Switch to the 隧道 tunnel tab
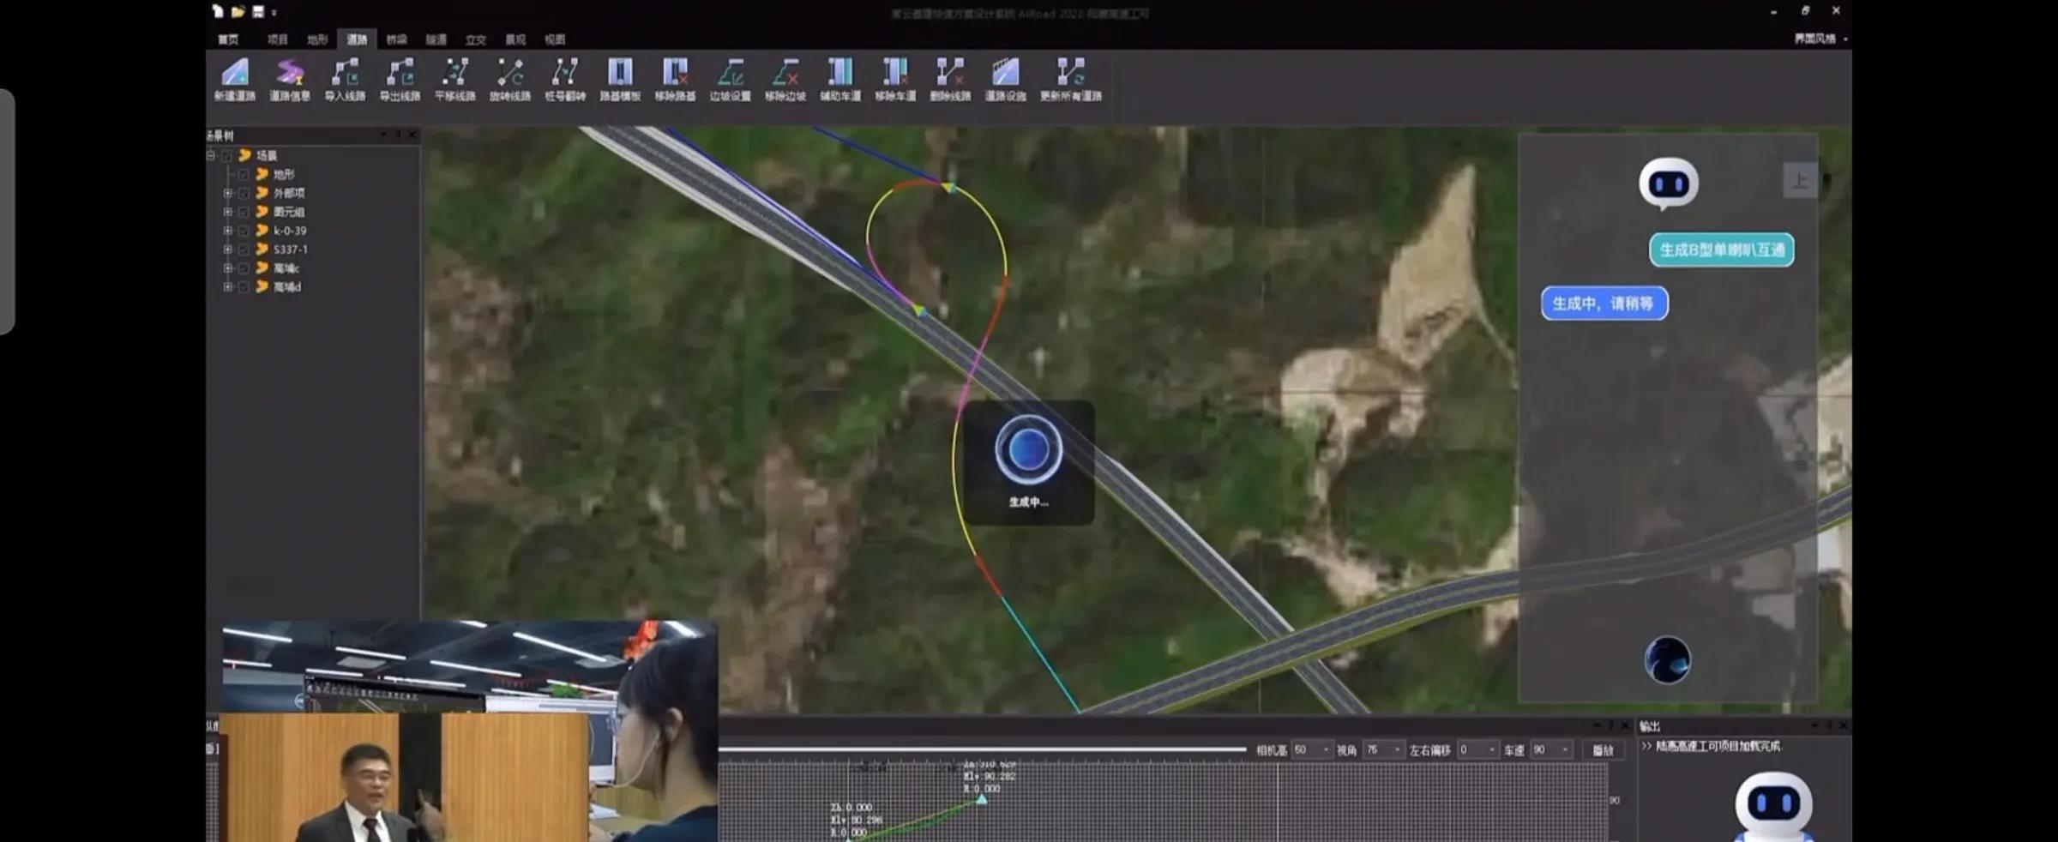Screen dimensions: 2058x842 (436, 39)
